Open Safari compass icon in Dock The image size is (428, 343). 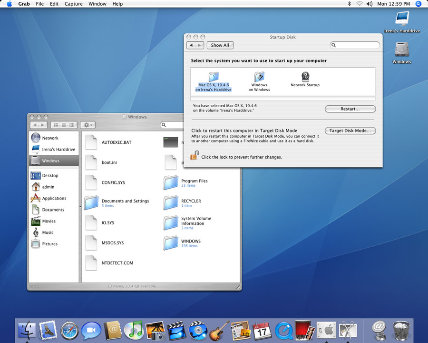(x=69, y=331)
